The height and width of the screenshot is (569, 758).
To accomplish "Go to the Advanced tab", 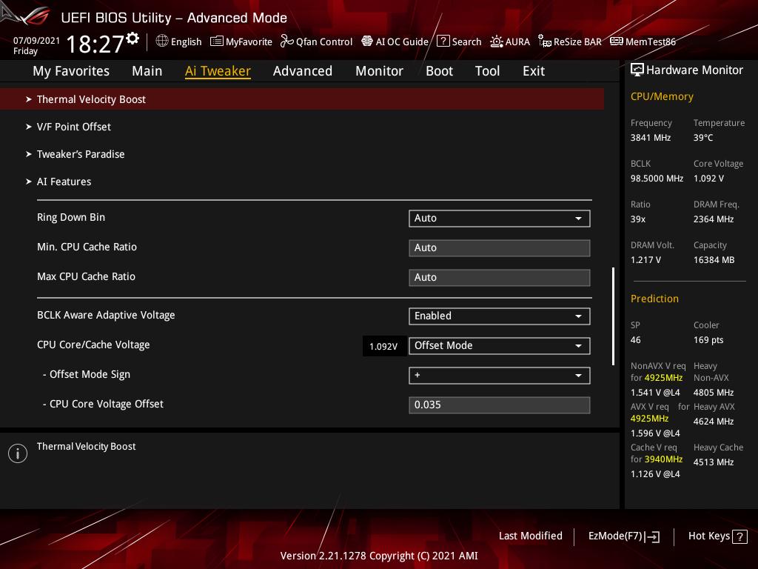I will click(303, 71).
